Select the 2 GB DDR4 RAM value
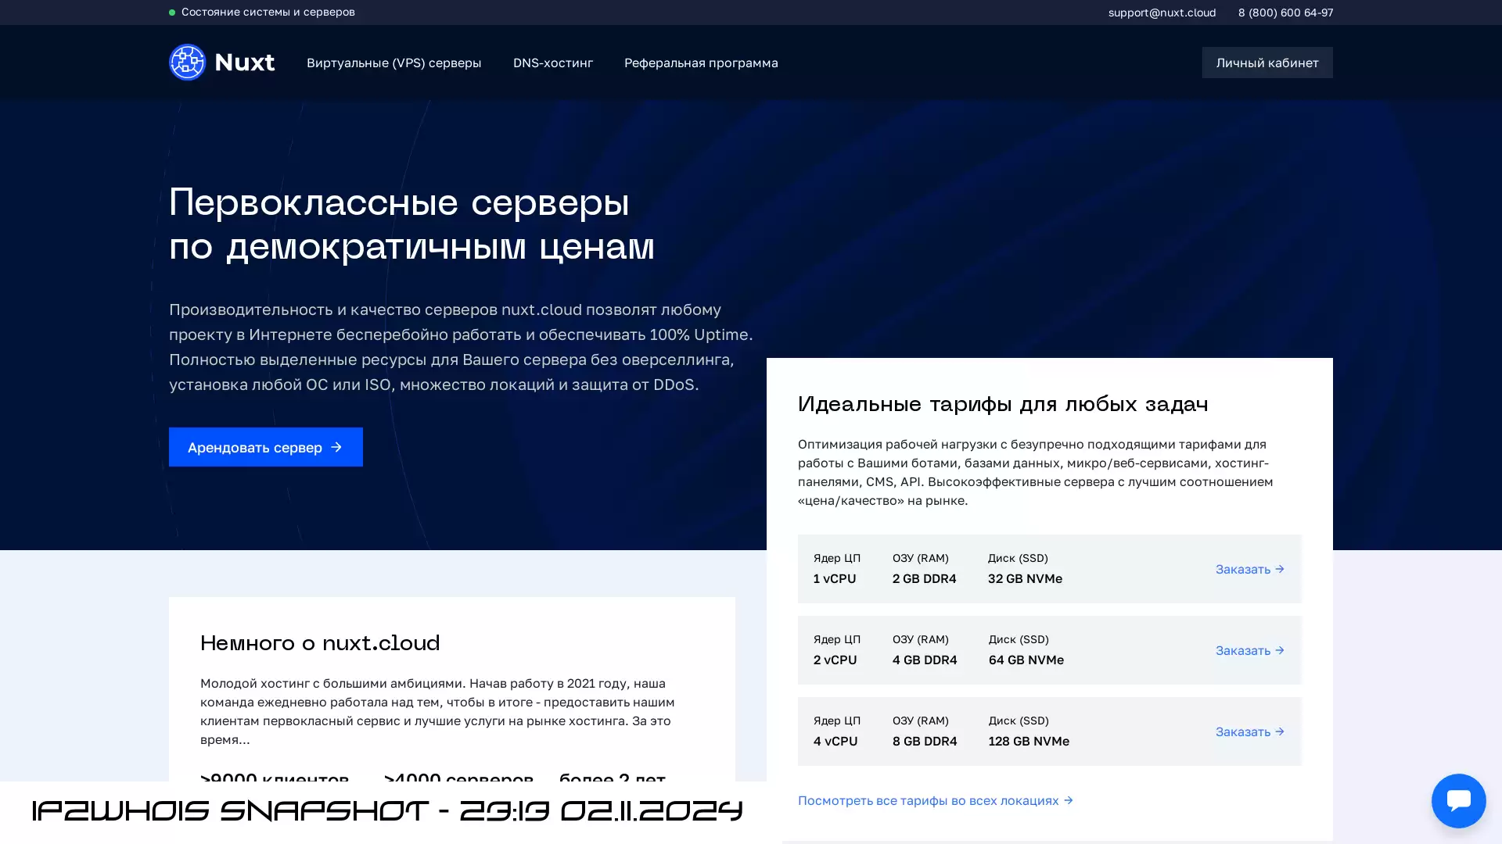The width and height of the screenshot is (1502, 844). tap(925, 578)
